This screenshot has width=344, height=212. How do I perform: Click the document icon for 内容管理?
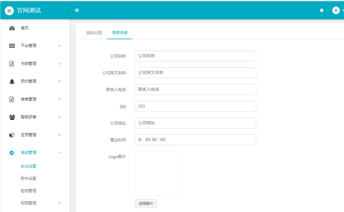click(12, 64)
